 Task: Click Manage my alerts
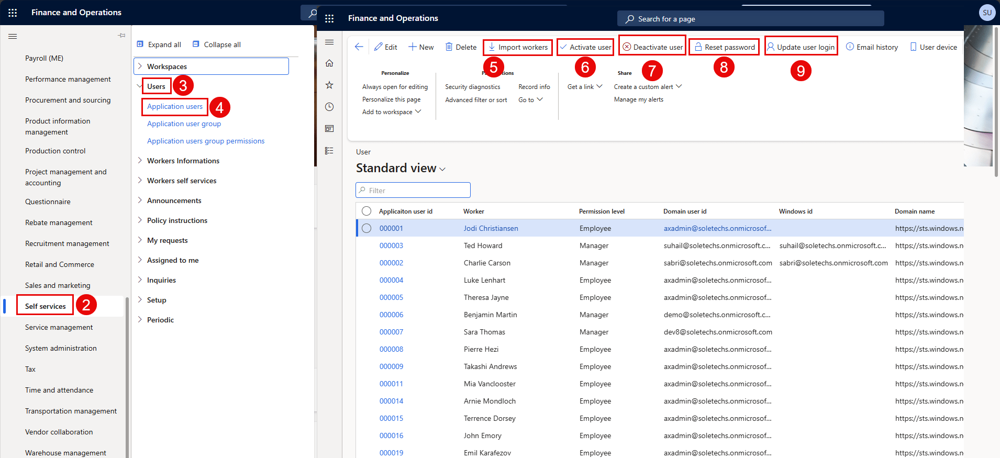pyautogui.click(x=638, y=99)
